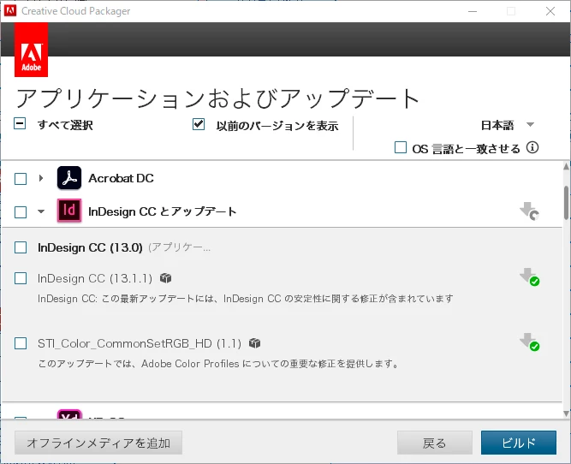The image size is (571, 464).
Task: Select the STI_Color_CommonSetRGB_HD (1.1) entry text
Action: click(x=139, y=343)
